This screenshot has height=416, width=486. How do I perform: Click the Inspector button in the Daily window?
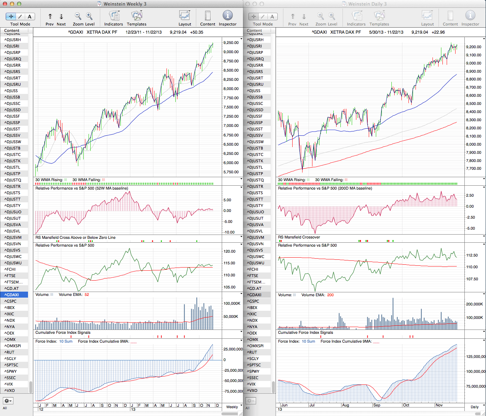(x=470, y=16)
